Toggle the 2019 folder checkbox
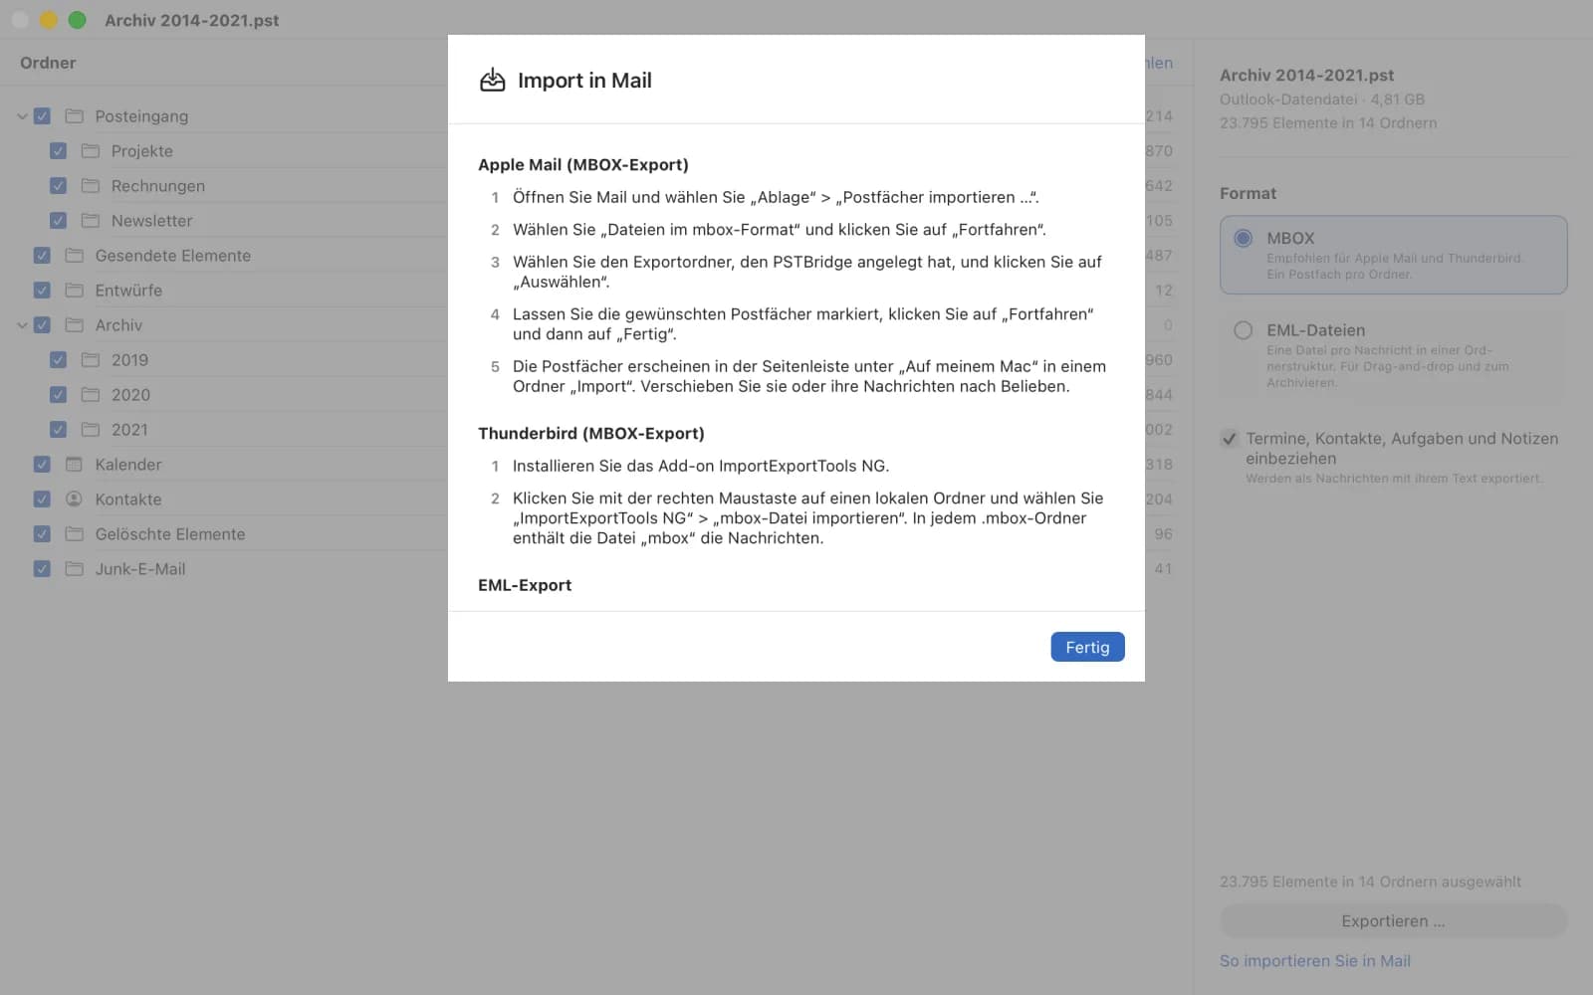Viewport: 1593px width, 995px height. tap(58, 360)
